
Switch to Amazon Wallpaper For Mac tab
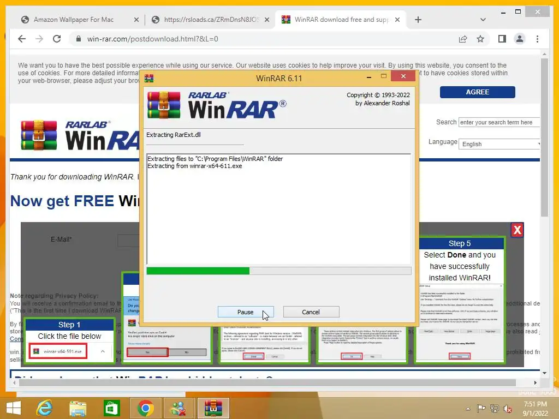pyautogui.click(x=74, y=20)
